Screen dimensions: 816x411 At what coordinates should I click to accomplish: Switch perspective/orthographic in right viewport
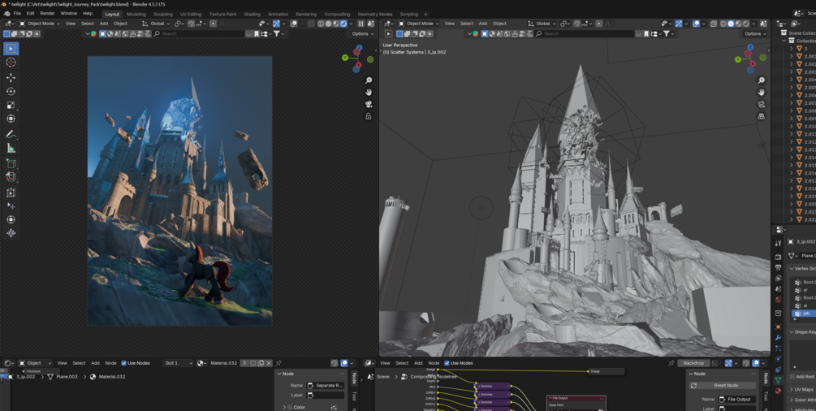(762, 116)
